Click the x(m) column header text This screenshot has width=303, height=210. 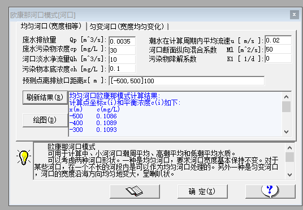76,109
